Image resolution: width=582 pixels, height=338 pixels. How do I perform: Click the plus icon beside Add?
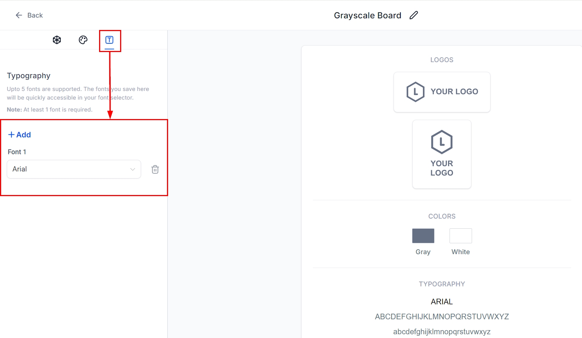coord(11,135)
